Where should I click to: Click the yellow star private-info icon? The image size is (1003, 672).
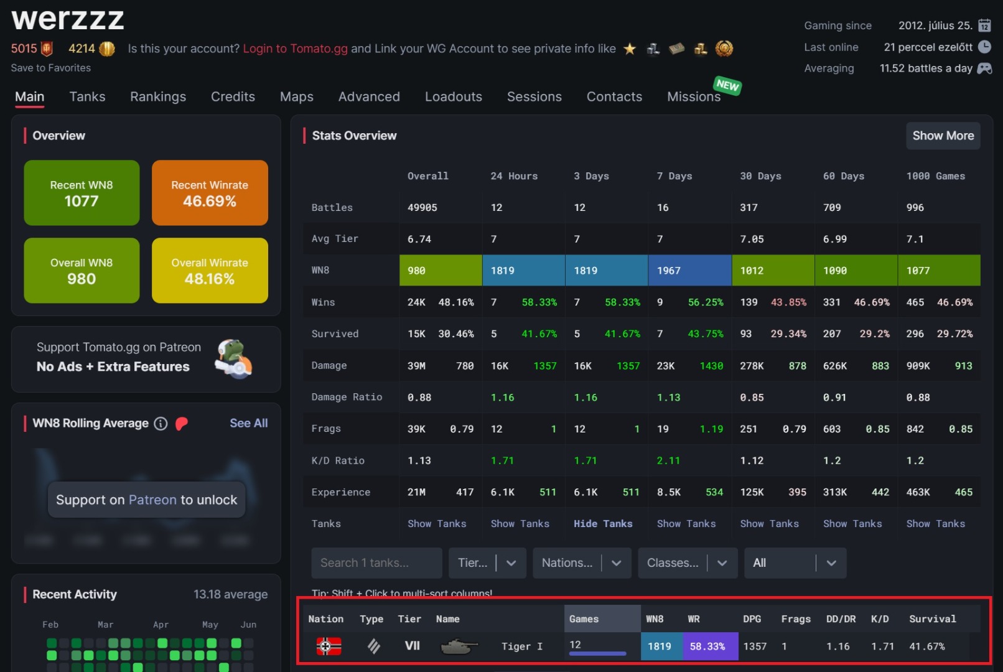(x=630, y=49)
